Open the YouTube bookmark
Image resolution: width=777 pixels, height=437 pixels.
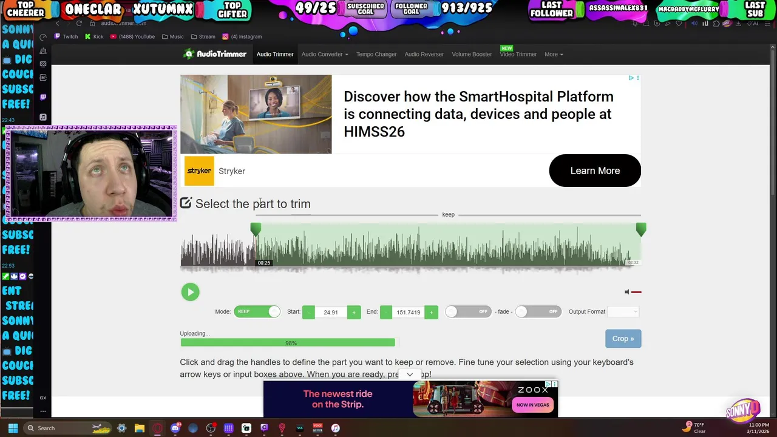pyautogui.click(x=132, y=36)
